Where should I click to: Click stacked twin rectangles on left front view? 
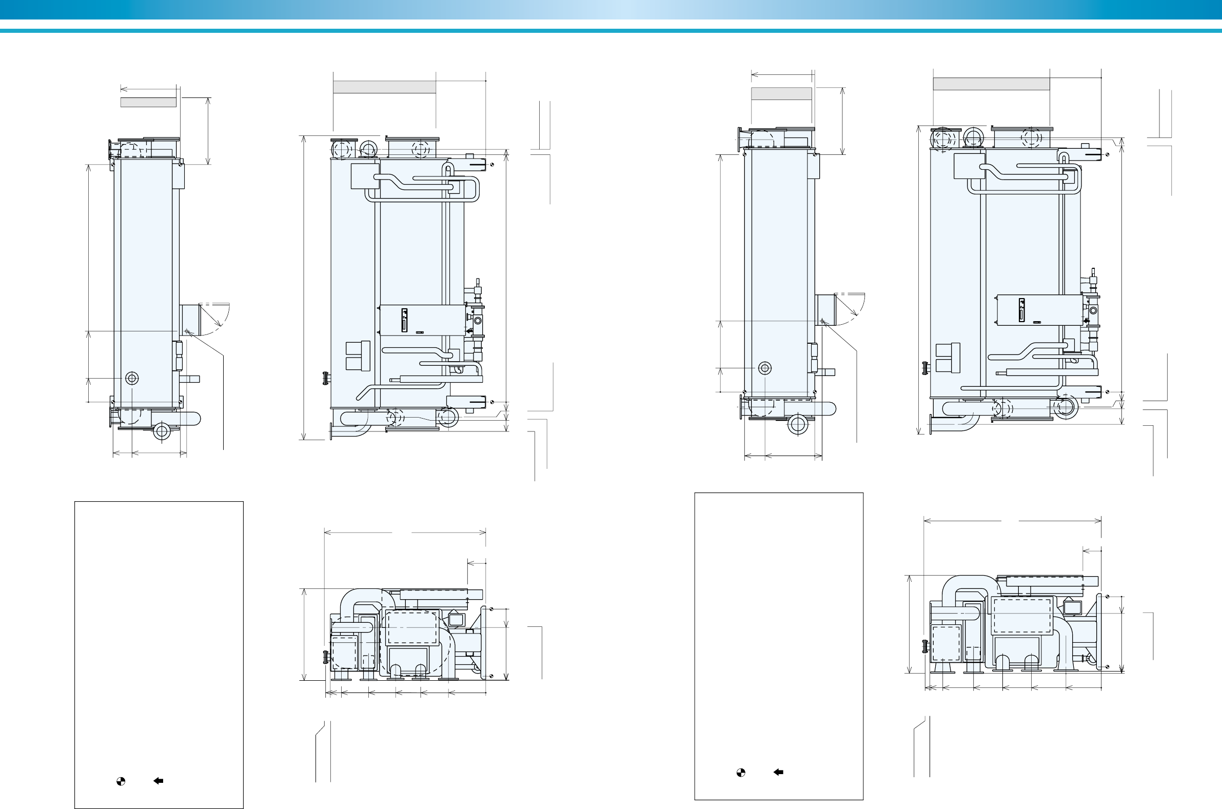point(358,356)
